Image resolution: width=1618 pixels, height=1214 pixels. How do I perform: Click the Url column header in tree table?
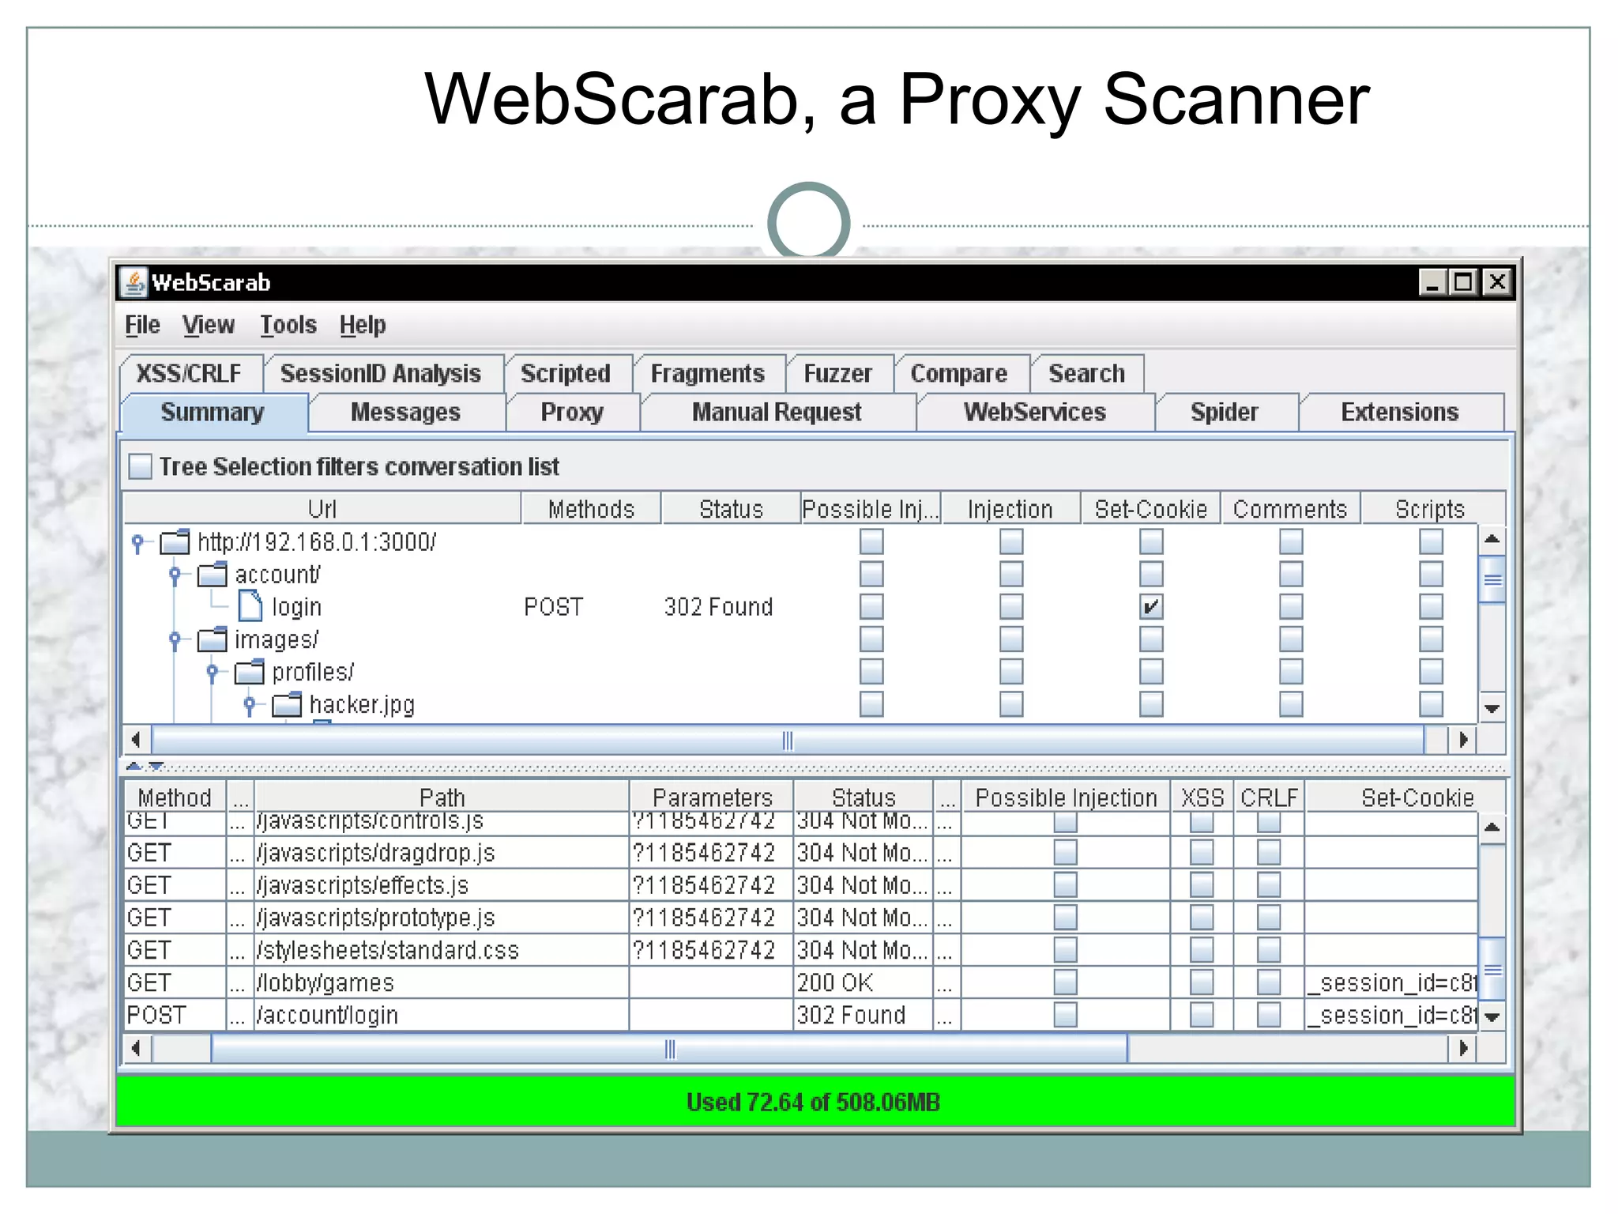(x=322, y=509)
